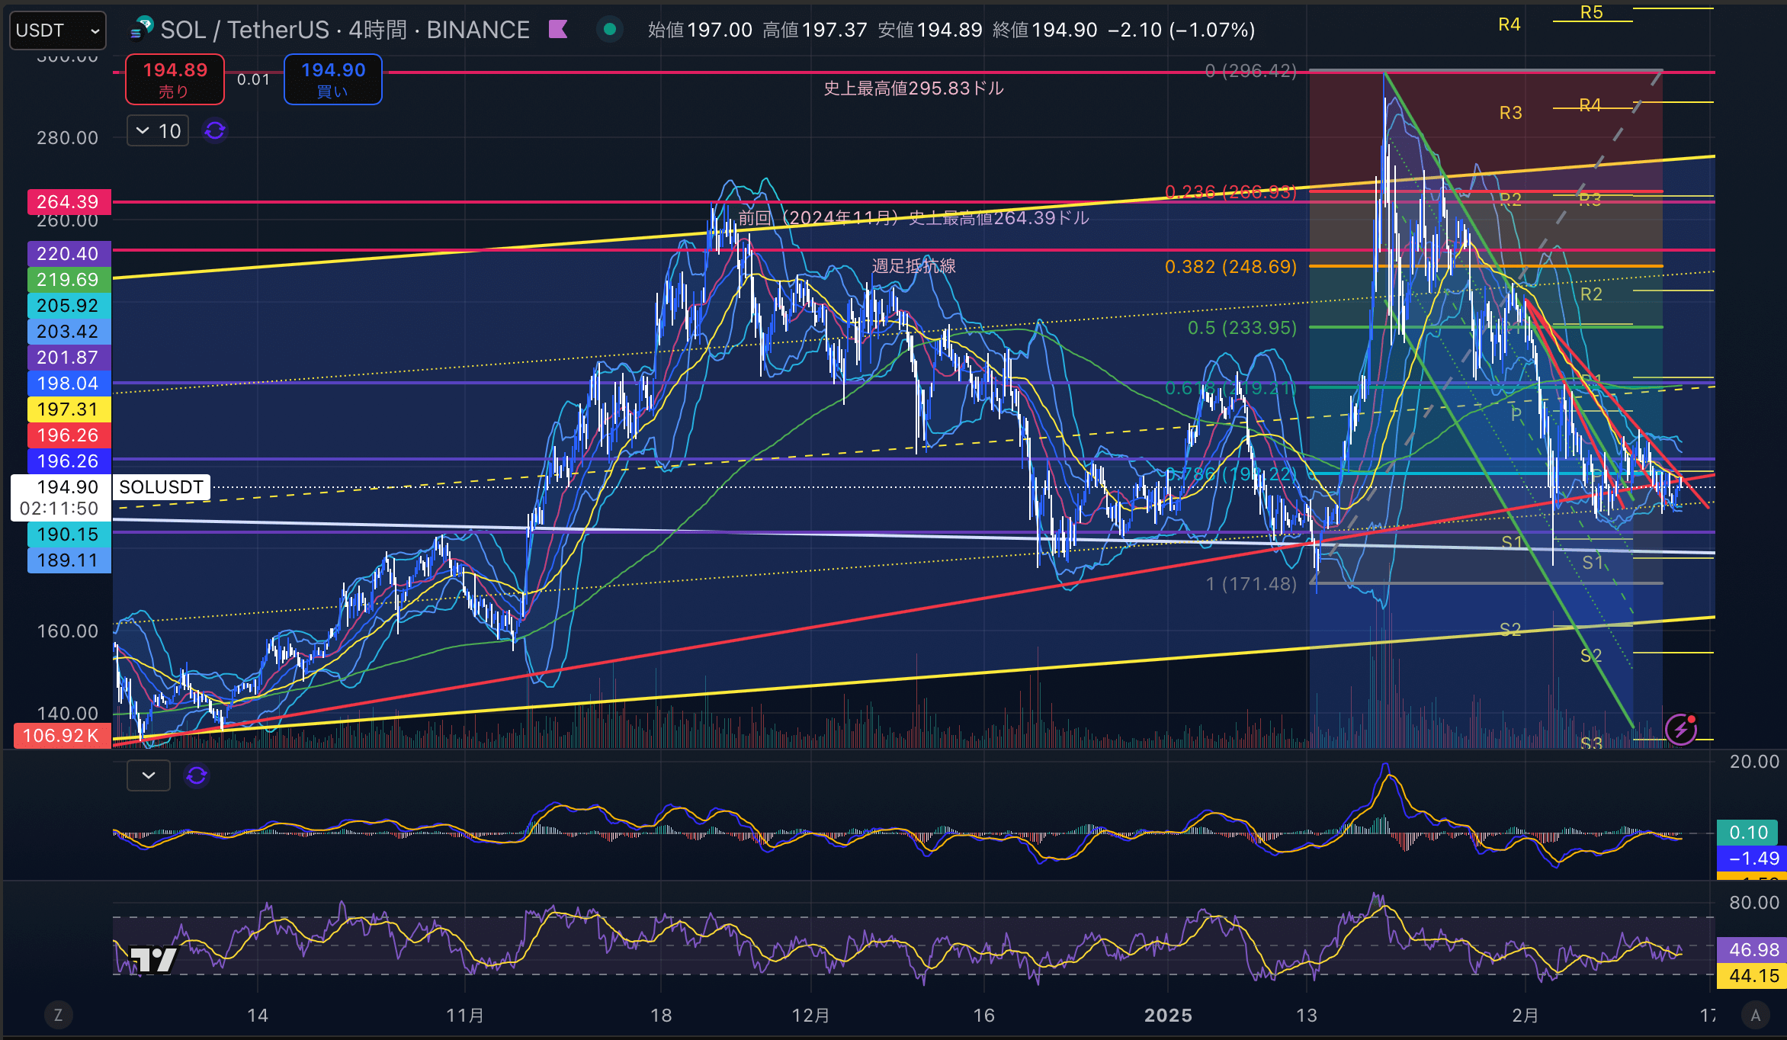Viewport: 1787px width, 1040px height.
Task: Click the 前回 2024年11月 史上最高値 annotation
Action: 913,218
